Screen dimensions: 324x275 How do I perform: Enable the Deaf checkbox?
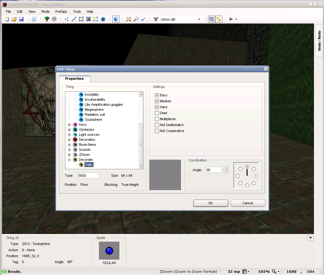coord(157,113)
